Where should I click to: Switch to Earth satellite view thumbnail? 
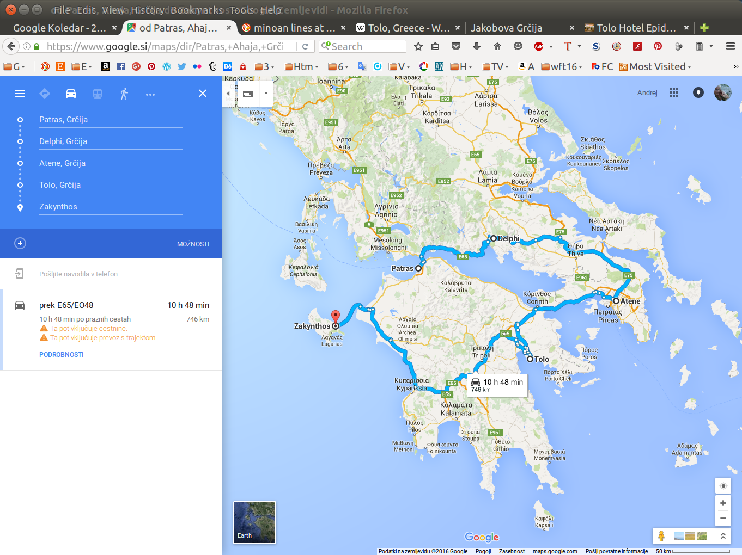254,522
